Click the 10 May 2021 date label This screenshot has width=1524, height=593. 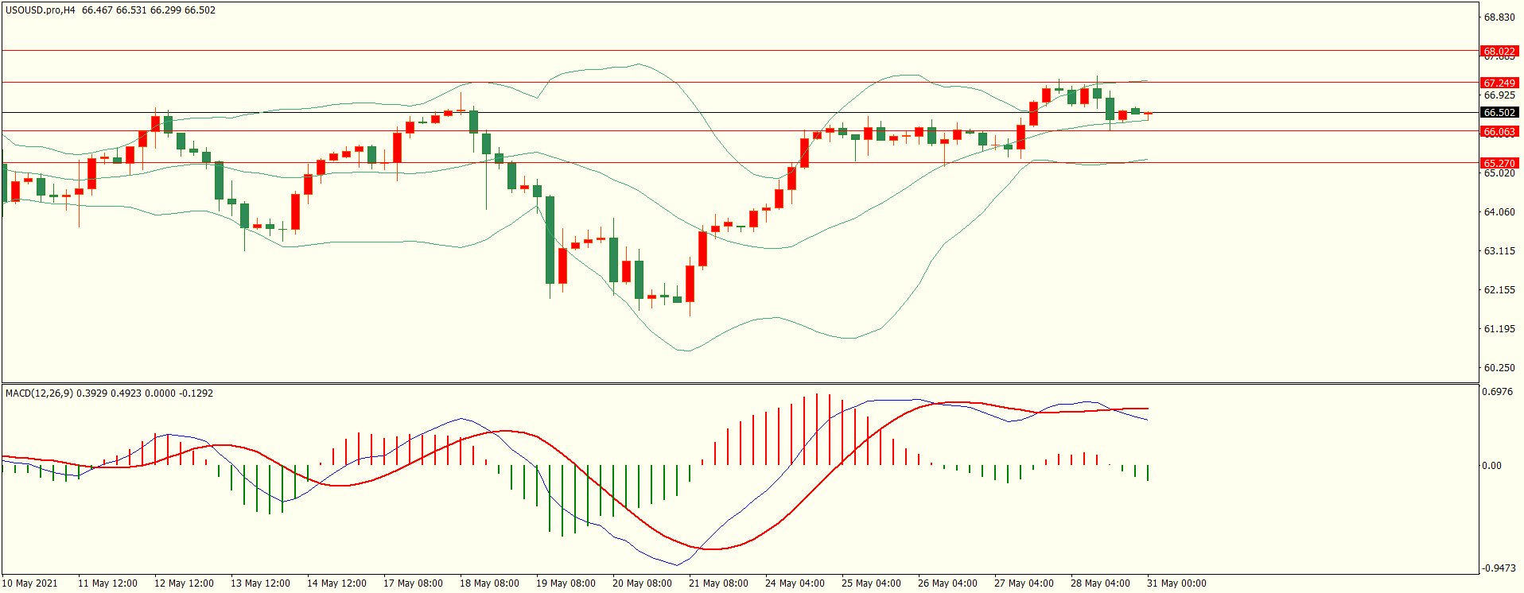coord(31,583)
